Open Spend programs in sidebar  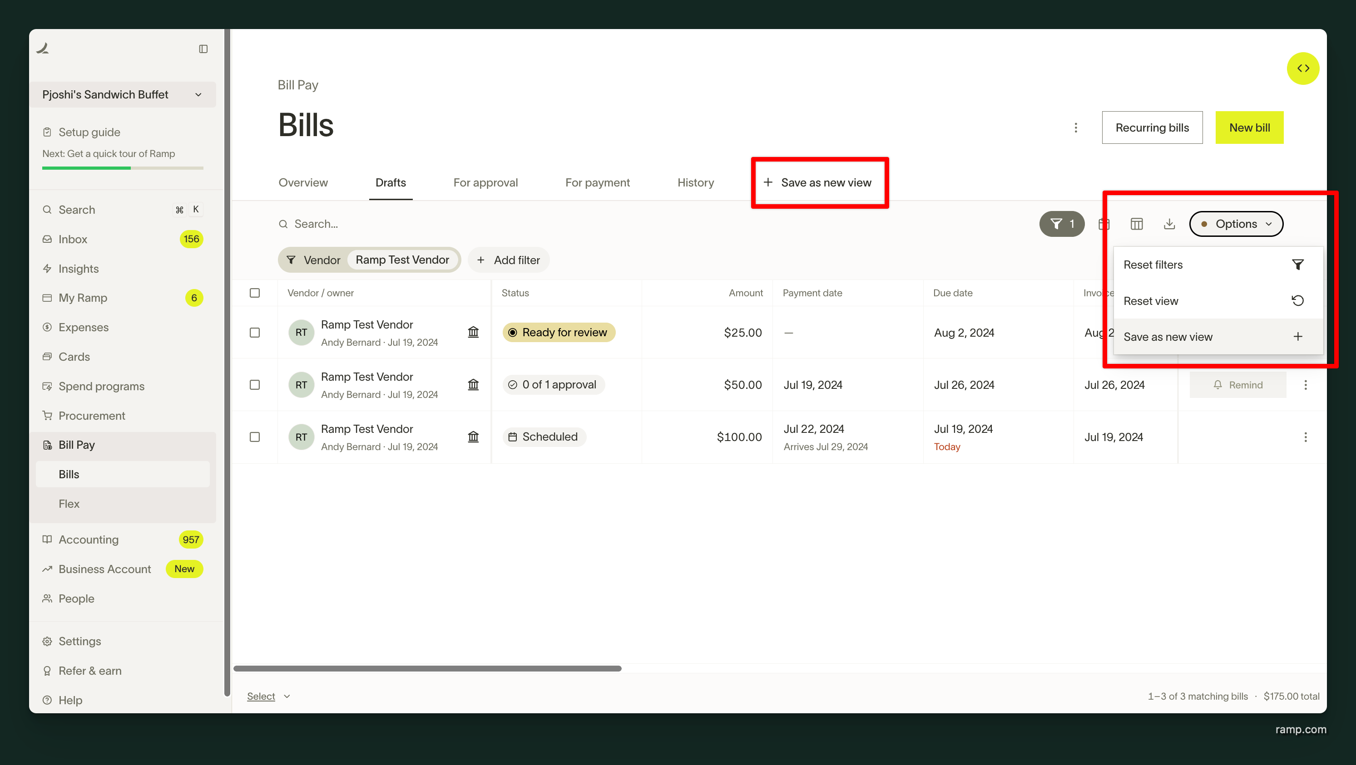coord(123,386)
